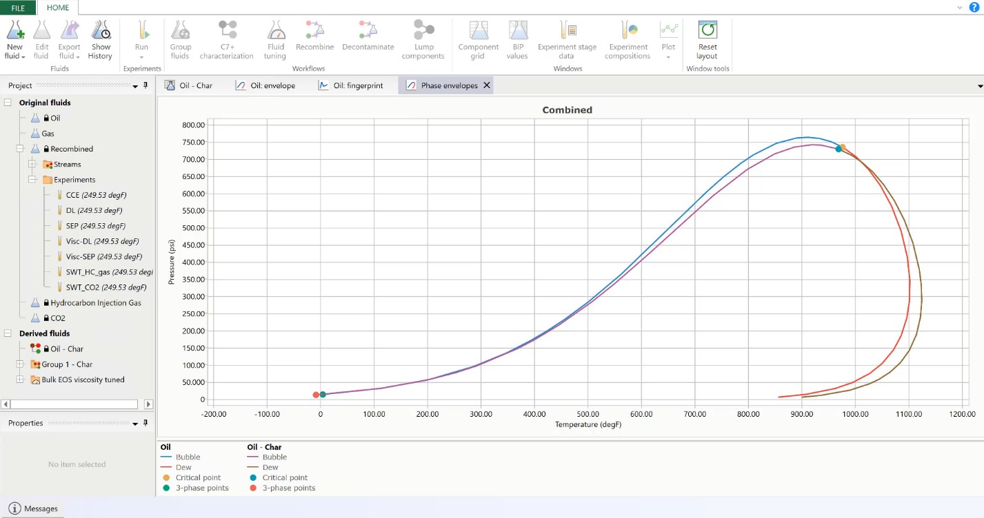Click the Combined chart title
The width and height of the screenshot is (984, 518).
click(567, 110)
